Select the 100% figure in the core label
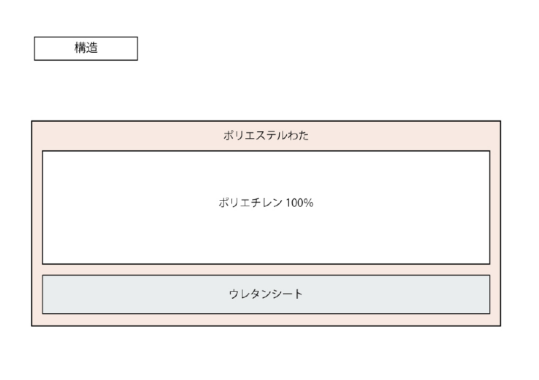Screen dimensions: 539x380 click(x=299, y=203)
